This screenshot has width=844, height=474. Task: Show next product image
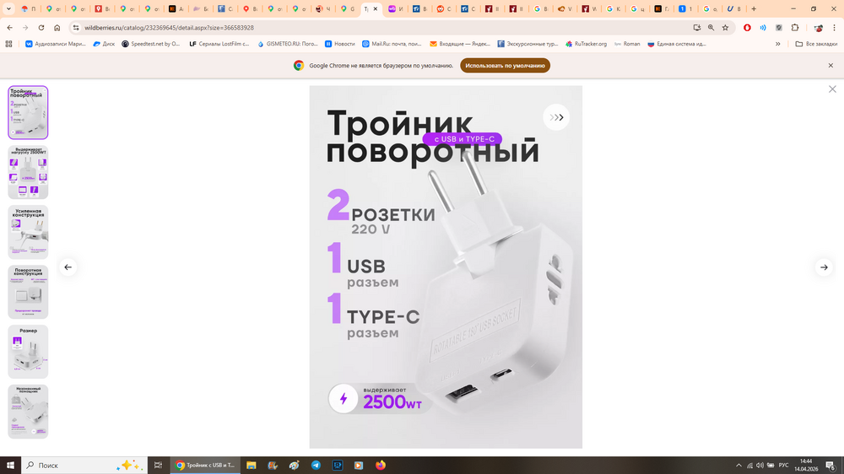click(824, 267)
